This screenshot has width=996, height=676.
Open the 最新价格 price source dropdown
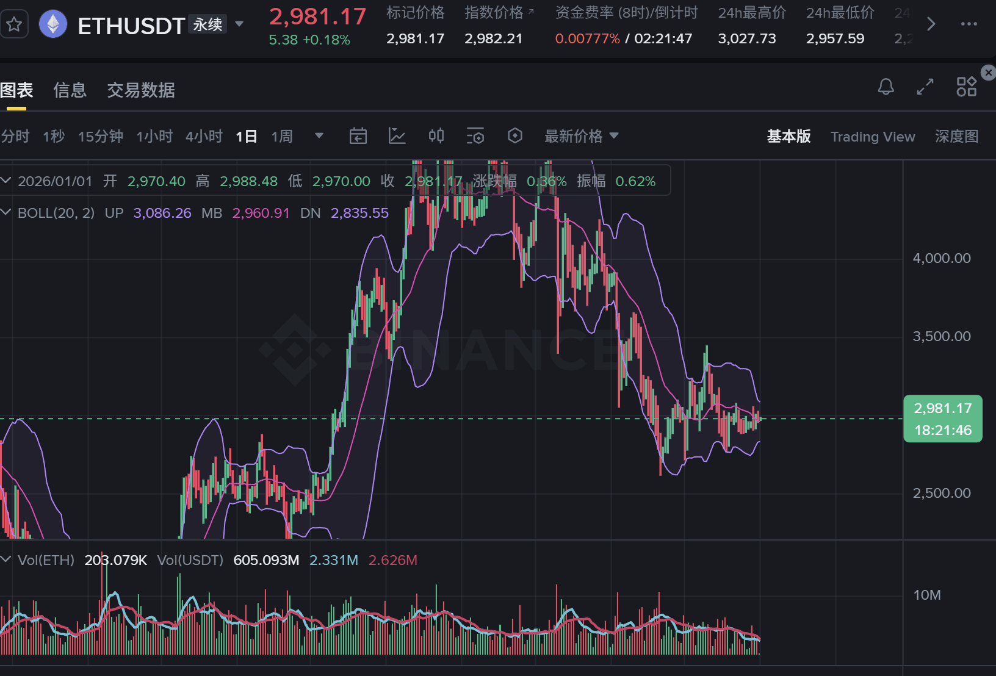pyautogui.click(x=580, y=136)
